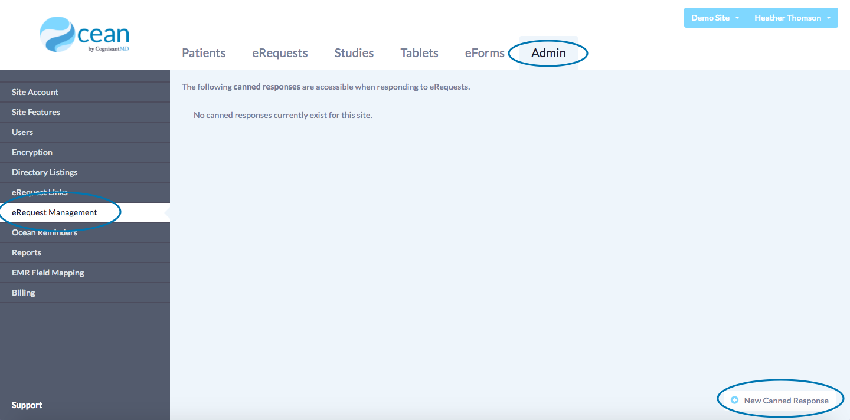Open Directory Listings in the sidebar
850x420 pixels.
tap(44, 172)
